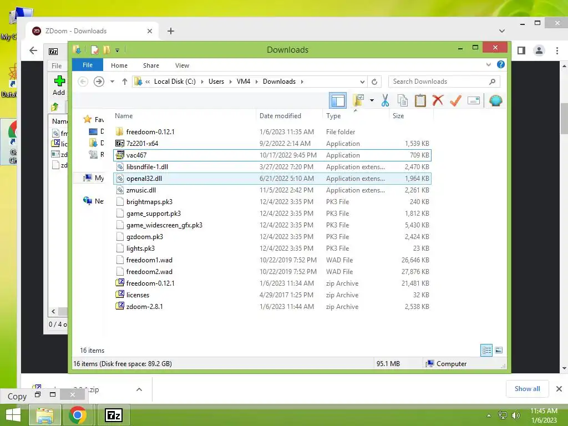
Task: Select the vac467 application file
Action: pos(272,155)
